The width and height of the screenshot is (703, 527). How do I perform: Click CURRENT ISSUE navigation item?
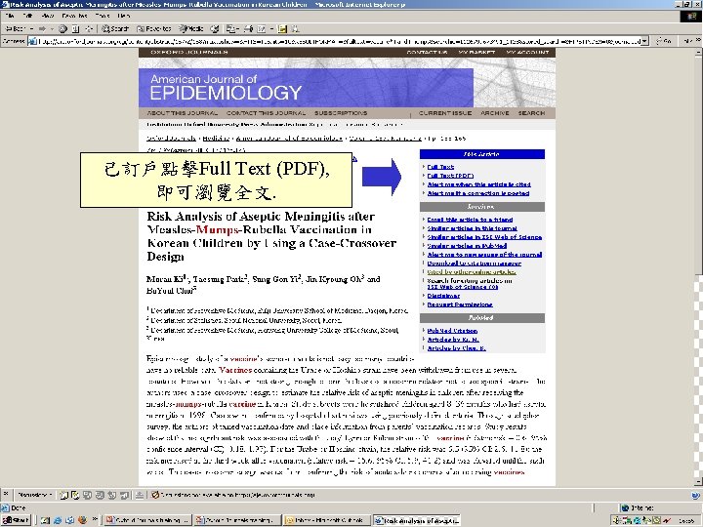[445, 113]
